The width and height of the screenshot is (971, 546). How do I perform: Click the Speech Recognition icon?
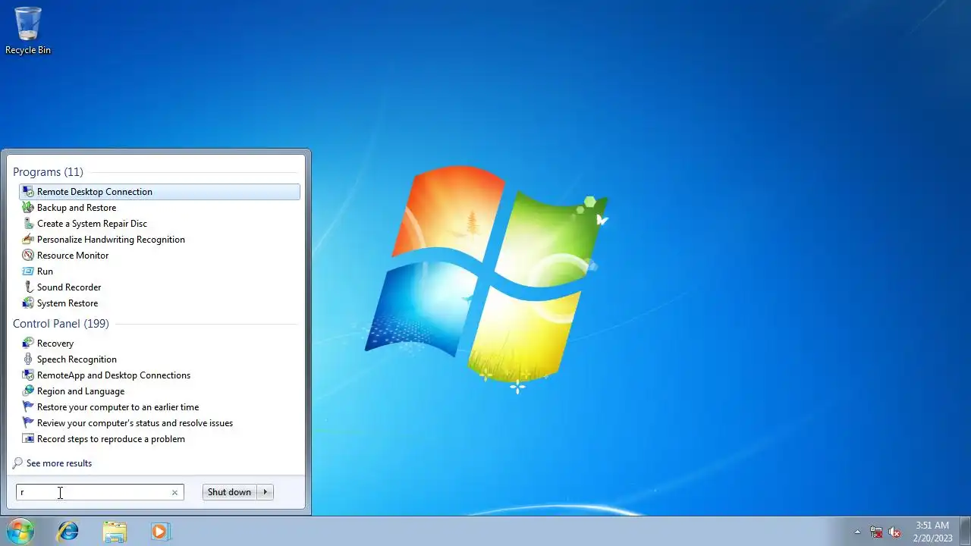(x=28, y=359)
